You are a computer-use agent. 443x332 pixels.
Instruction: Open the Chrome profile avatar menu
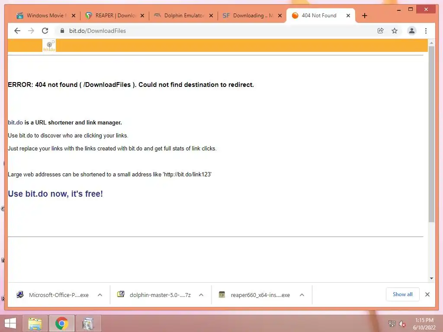412,31
